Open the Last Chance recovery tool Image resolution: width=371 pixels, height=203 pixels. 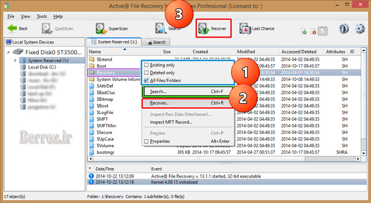(257, 28)
